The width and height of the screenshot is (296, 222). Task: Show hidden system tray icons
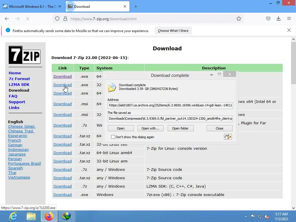click(x=246, y=217)
